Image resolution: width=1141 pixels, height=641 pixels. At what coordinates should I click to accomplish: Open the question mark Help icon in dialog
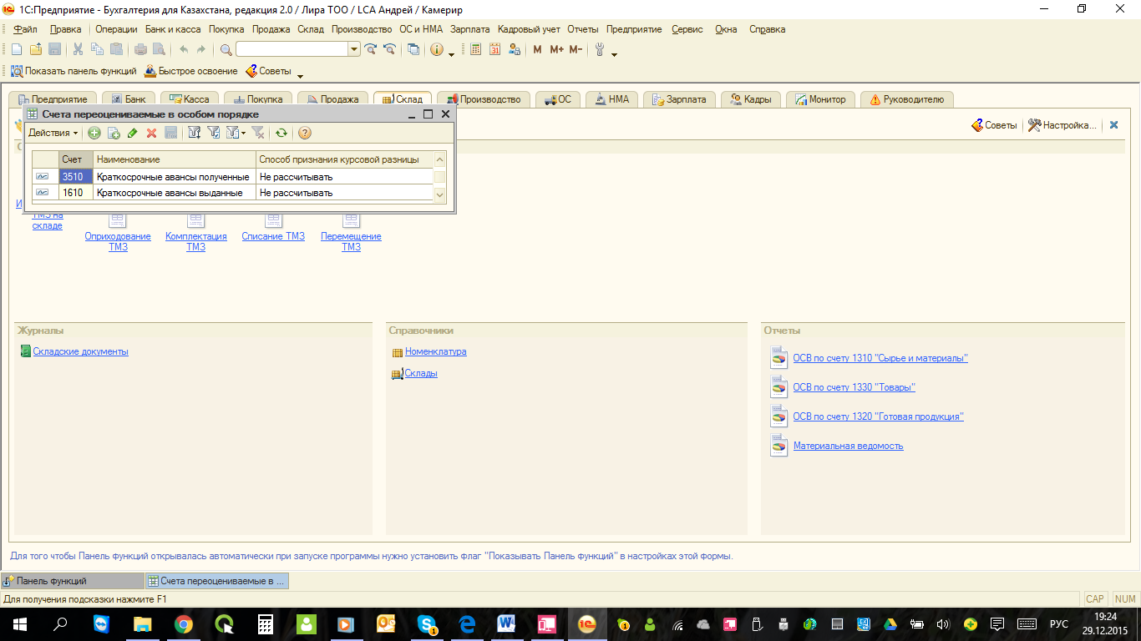(305, 133)
